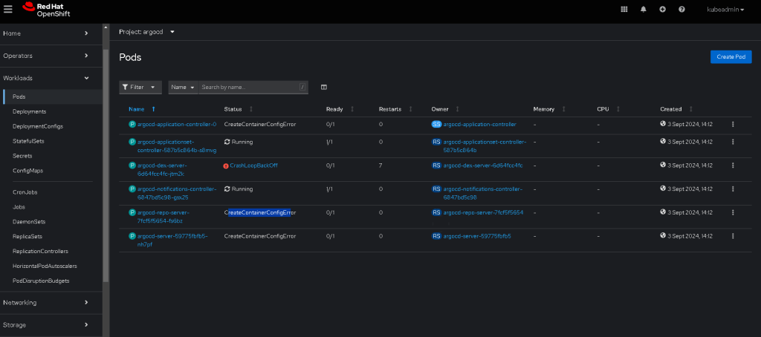Open argocd-server-59775fbfb5 owner ReplicaSet link
761x337 pixels.
(x=477, y=237)
